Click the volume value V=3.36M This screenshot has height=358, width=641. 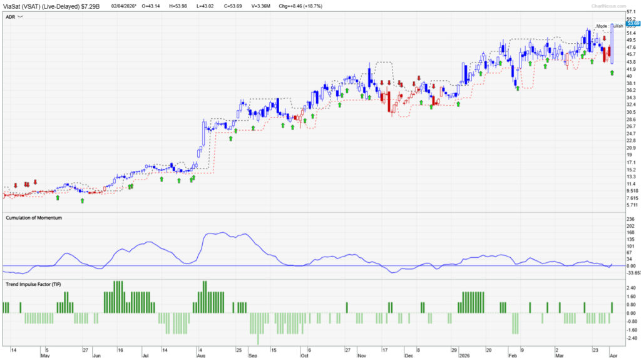coord(260,6)
